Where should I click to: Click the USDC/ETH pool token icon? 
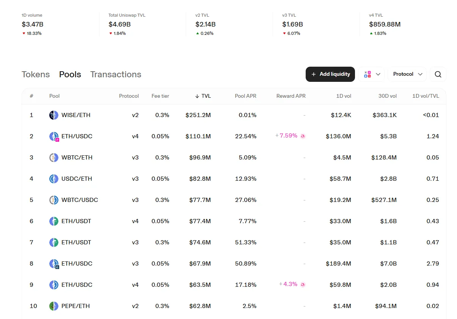[54, 179]
